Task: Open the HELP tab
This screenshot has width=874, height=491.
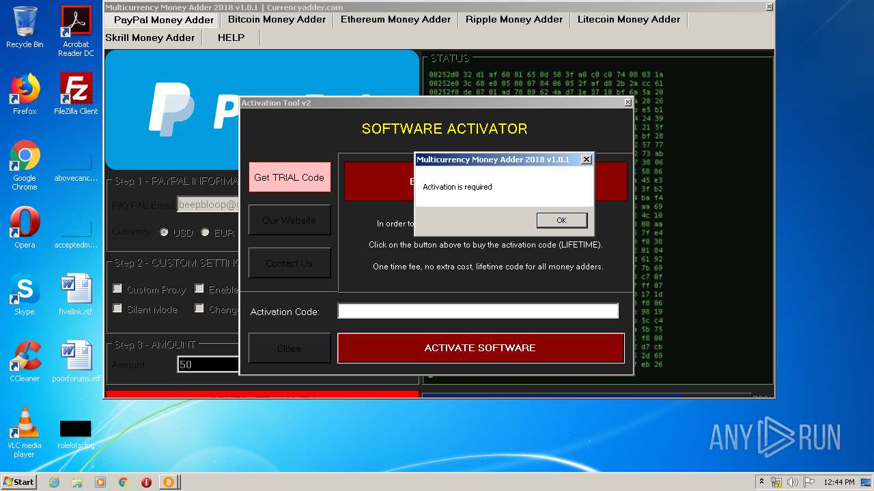Action: [x=231, y=38]
